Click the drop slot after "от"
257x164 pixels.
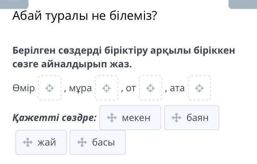[150, 88]
